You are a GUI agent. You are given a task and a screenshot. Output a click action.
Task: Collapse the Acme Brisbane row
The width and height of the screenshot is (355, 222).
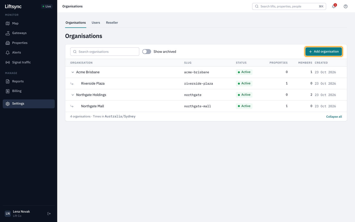73,72
